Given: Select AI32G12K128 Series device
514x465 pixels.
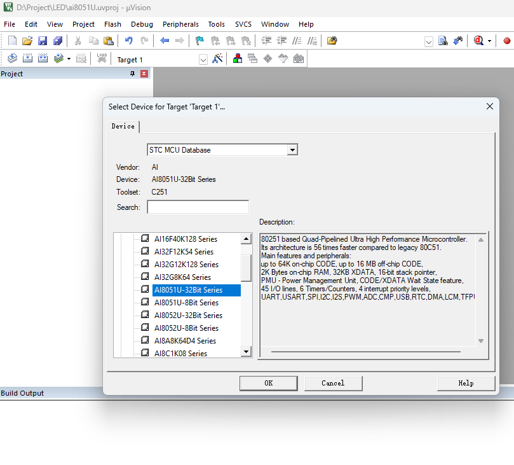Looking at the screenshot, I should point(186,265).
